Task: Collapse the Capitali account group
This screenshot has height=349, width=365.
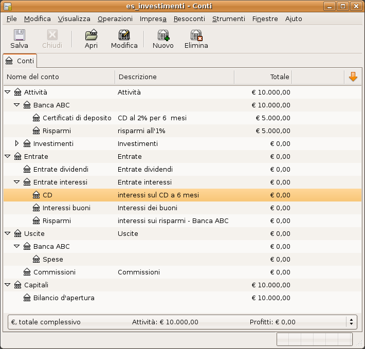Action: [8, 285]
